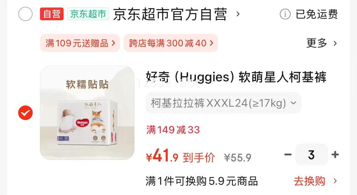Increase quantity with the plus icon
The width and height of the screenshot is (357, 195).
point(335,154)
